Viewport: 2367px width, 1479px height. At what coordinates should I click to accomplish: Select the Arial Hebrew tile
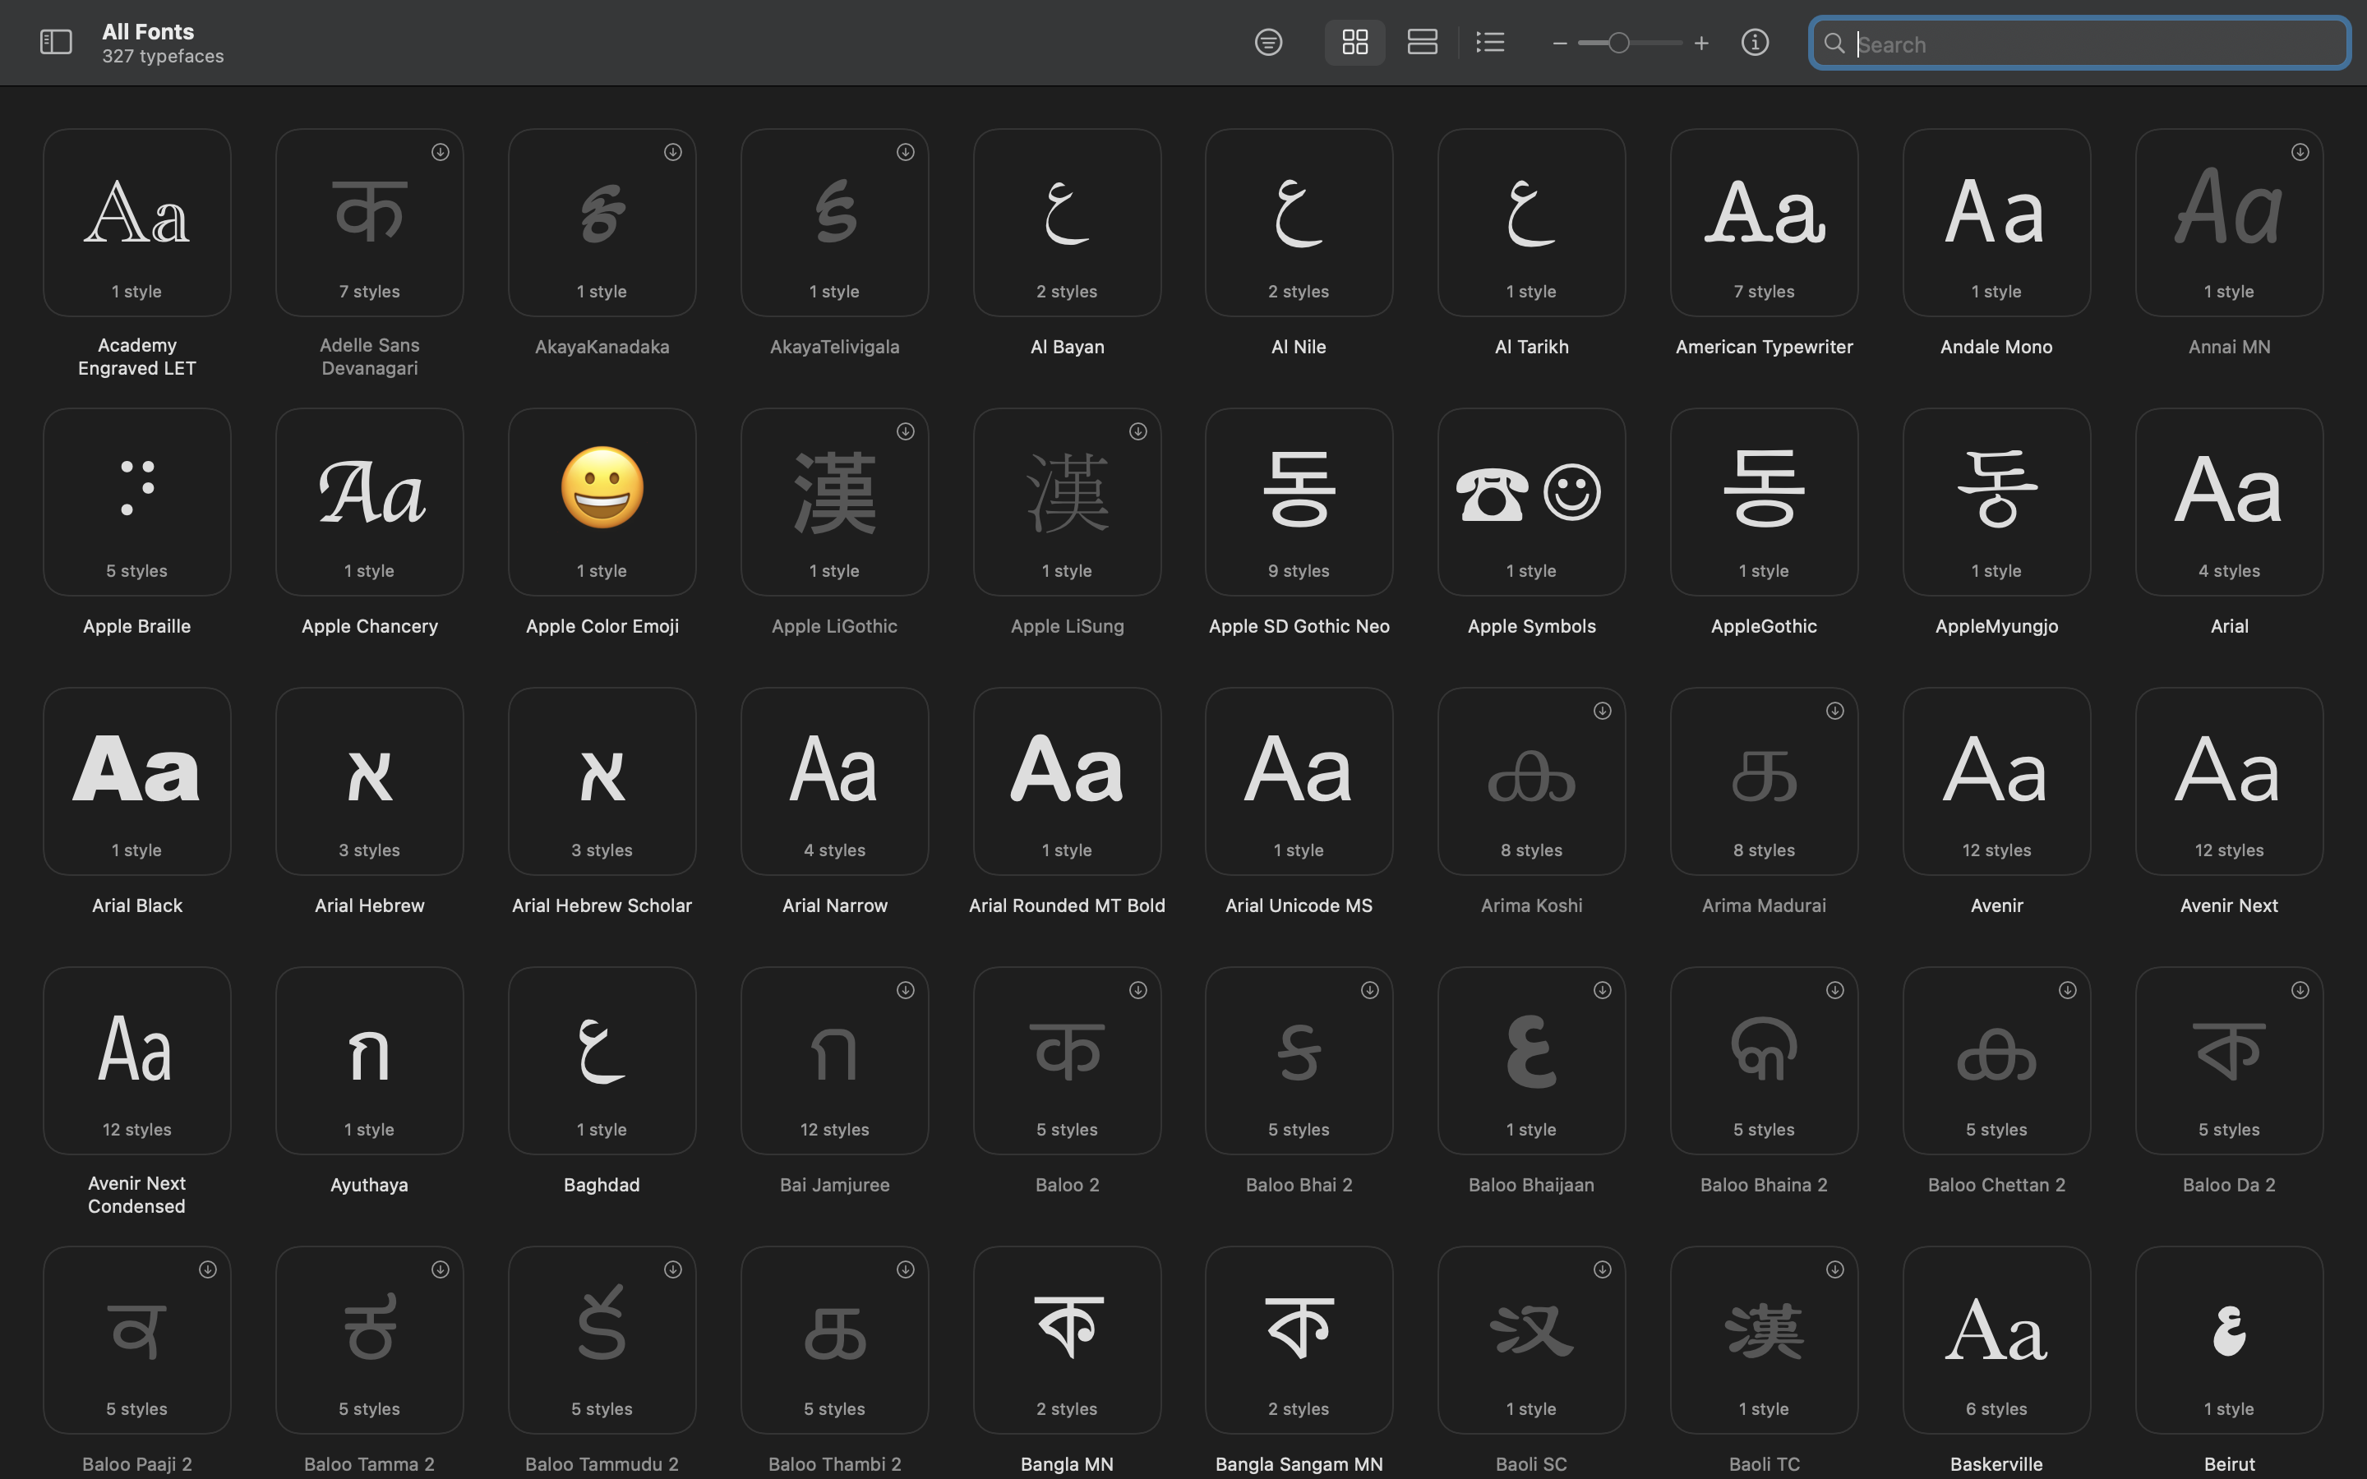click(x=370, y=781)
